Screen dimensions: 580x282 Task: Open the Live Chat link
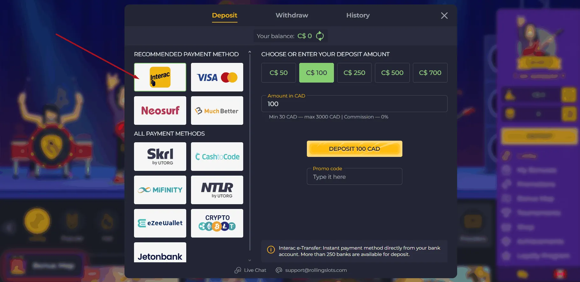(x=250, y=270)
